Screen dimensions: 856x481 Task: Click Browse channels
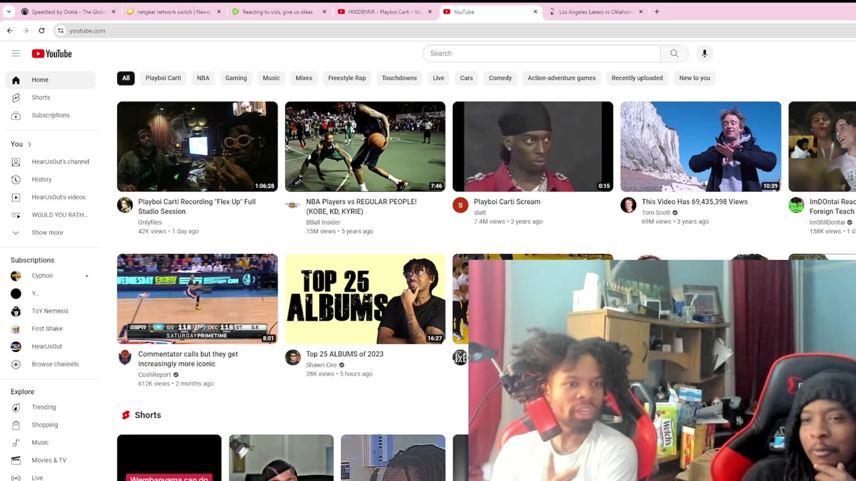[x=51, y=364]
